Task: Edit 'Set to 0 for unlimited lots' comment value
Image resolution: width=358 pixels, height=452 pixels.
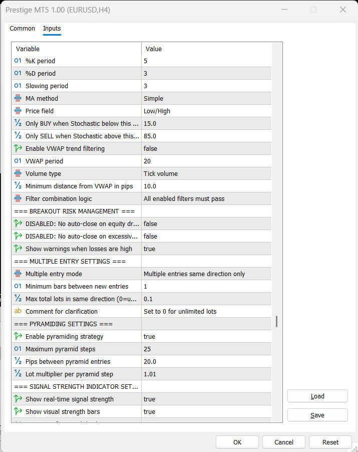Action: click(x=206, y=311)
